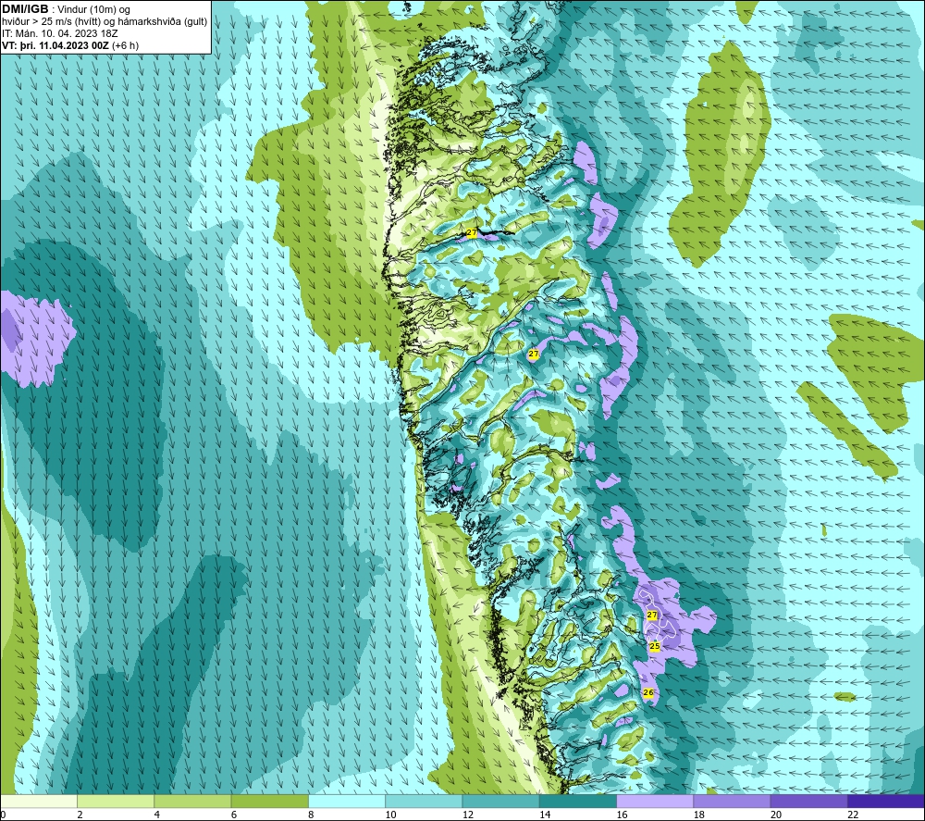
Task: Click the 27 gust marker in the map's center
Action: pyautogui.click(x=534, y=354)
